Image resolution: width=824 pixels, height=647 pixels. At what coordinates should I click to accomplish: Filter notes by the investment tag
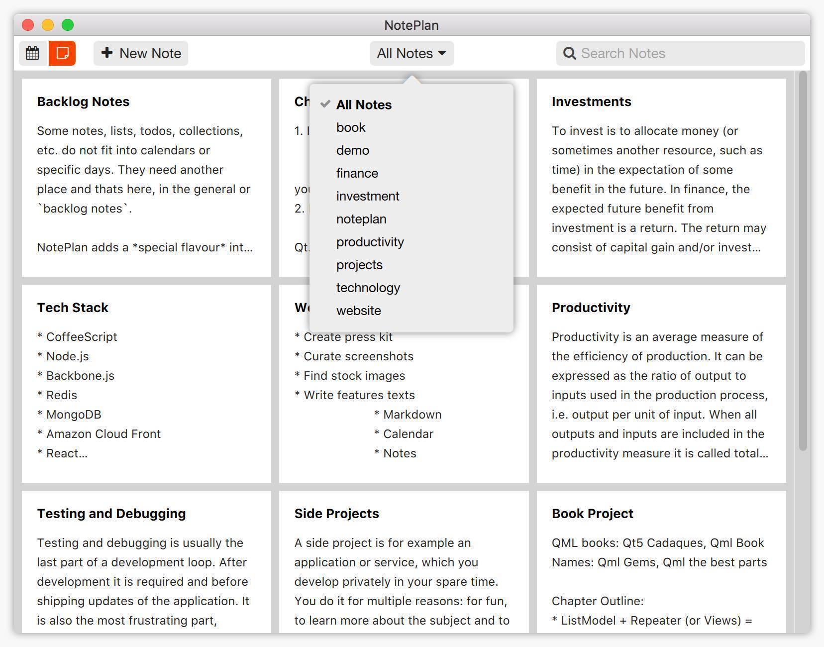pos(412,196)
